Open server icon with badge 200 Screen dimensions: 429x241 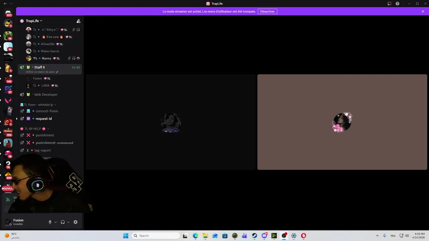pyautogui.click(x=8, y=175)
